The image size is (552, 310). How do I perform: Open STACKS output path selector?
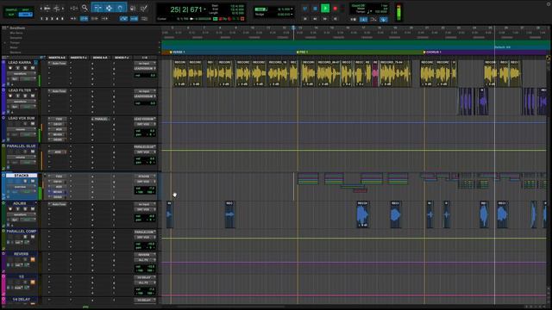pos(145,182)
